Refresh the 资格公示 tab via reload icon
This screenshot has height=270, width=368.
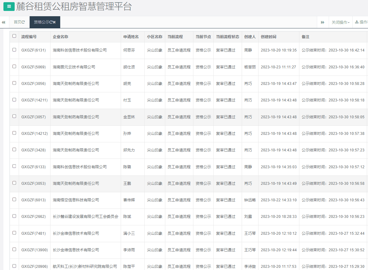click(x=51, y=22)
